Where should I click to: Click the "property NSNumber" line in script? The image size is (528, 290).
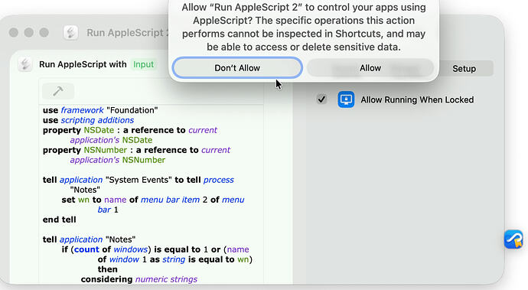click(136, 150)
